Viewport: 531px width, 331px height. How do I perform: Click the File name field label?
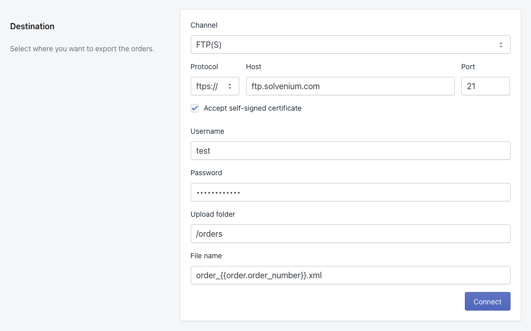[x=206, y=256]
